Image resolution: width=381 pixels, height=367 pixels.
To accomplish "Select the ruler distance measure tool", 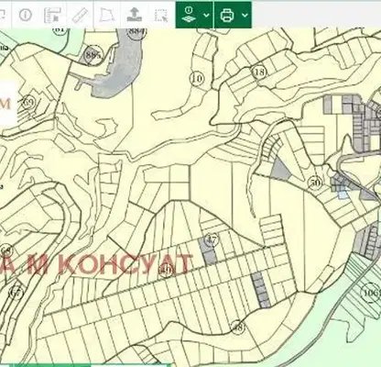I will tap(80, 15).
